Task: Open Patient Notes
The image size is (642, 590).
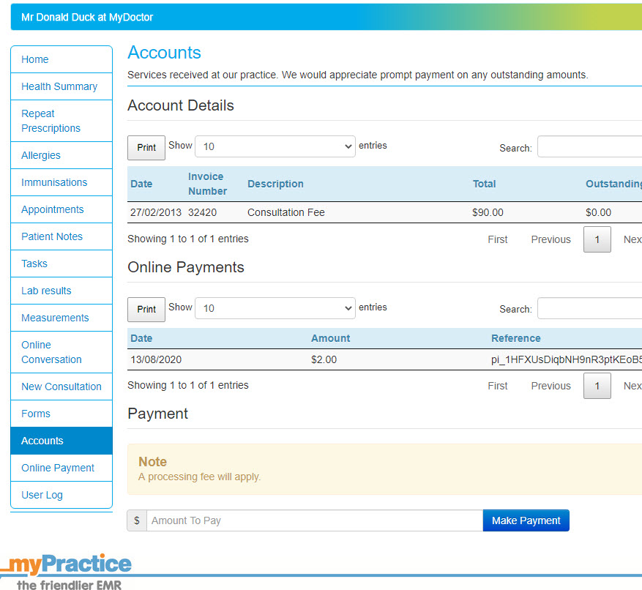Action: tap(61, 236)
